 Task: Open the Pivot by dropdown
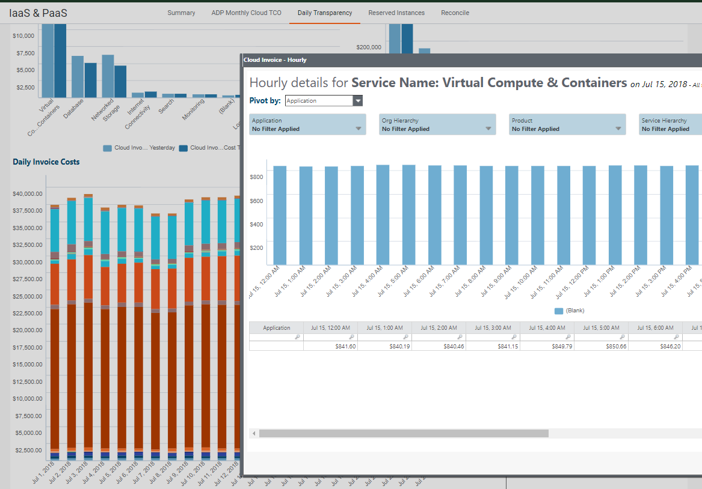358,101
